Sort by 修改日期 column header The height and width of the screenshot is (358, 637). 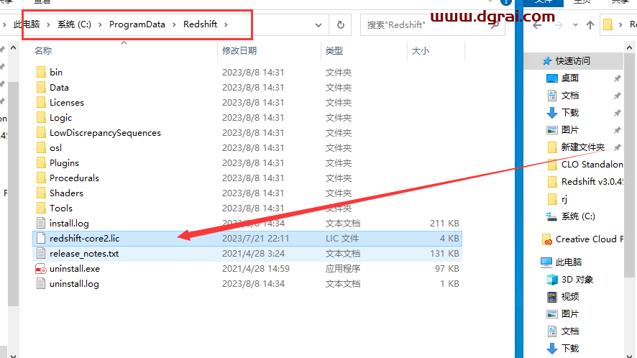pyautogui.click(x=239, y=51)
